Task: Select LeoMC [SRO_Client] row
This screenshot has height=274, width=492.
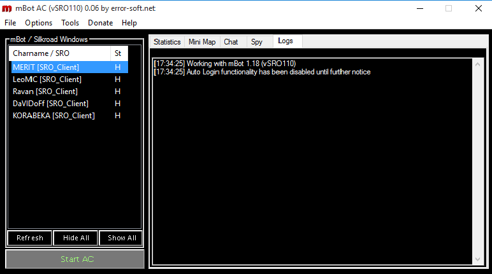Action: (69, 79)
